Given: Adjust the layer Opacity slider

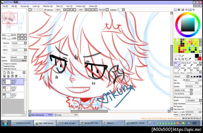Looking at the screenshot, I should click(x=19, y=61).
